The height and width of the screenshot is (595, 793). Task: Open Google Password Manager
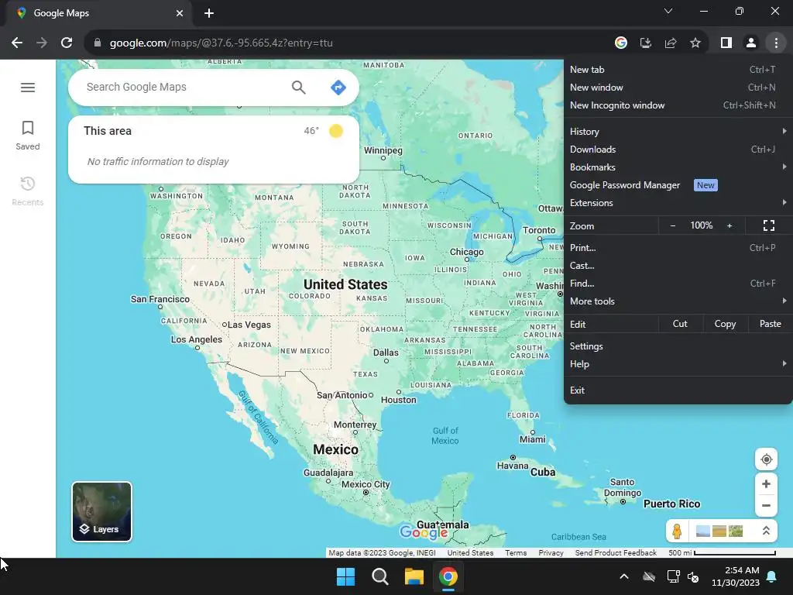click(x=678, y=185)
